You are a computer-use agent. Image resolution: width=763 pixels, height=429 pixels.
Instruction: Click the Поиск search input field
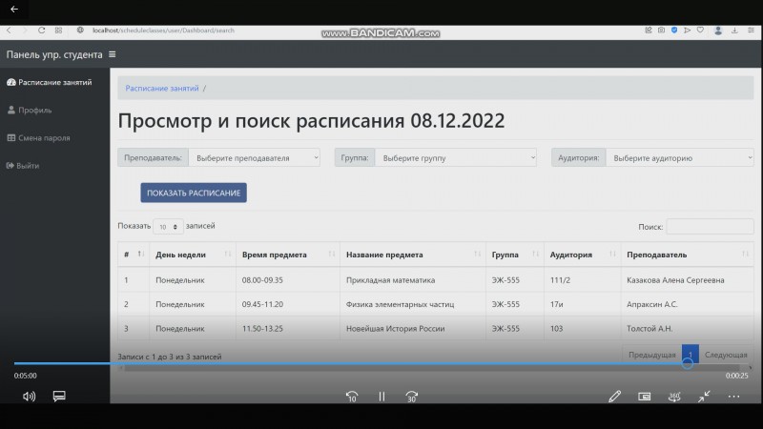(710, 227)
